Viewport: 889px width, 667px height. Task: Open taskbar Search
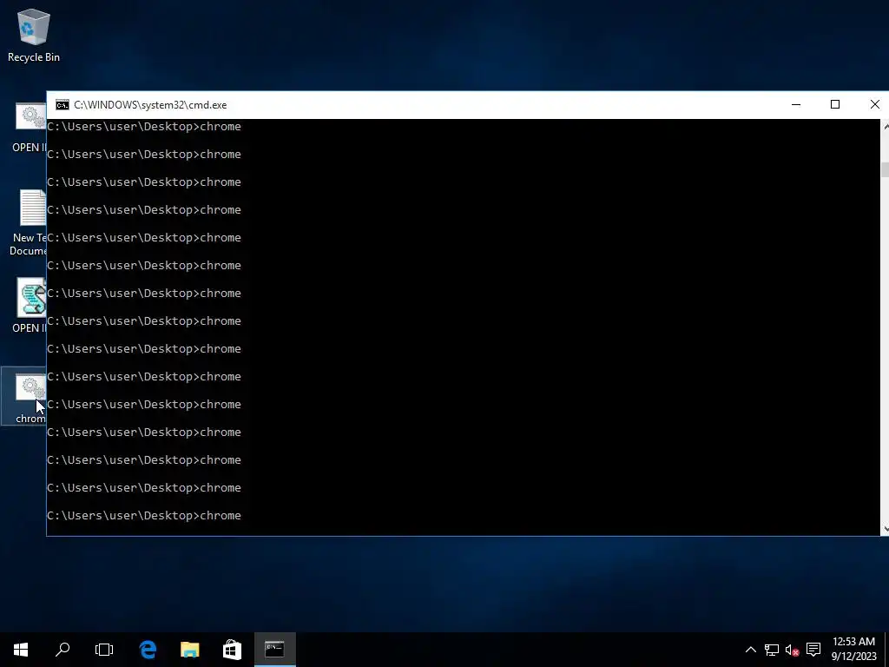pyautogui.click(x=63, y=650)
